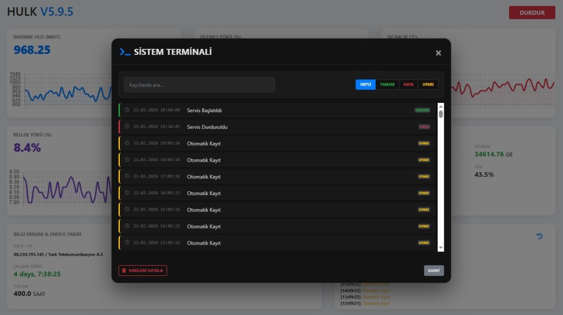Viewport: 563px width, 315px height.
Task: Click the clock icon on the 13:09:22 log row
Action: [127, 242]
